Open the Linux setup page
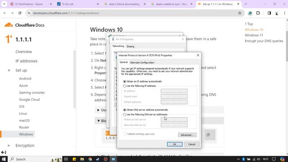Viewport: 288px width, 162px height. 23,113
